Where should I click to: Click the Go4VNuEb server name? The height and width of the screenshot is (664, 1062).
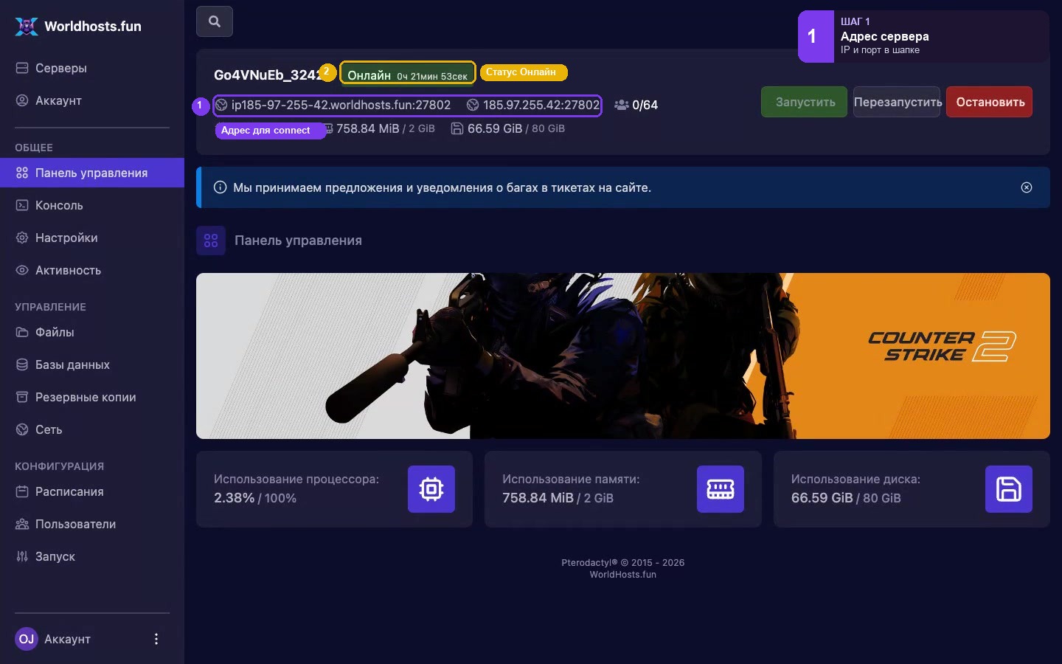click(268, 75)
